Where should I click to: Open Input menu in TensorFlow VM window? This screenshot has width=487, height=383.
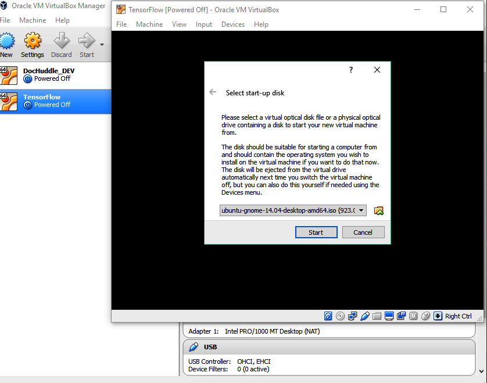coord(204,24)
